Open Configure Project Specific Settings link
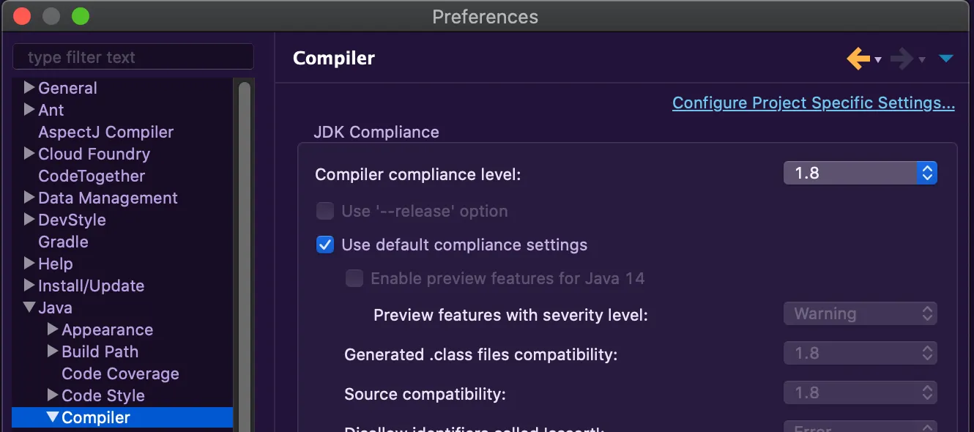This screenshot has width=974, height=432. [x=813, y=103]
